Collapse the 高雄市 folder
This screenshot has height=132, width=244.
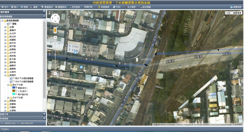click(5, 75)
